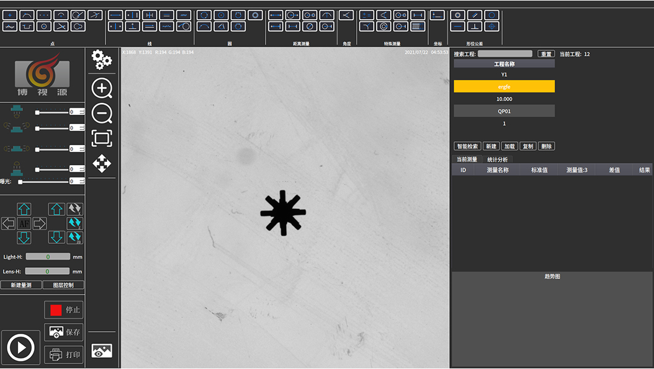This screenshot has height=369, width=654.
Task: Zoom out of the camera view
Action: [102, 113]
